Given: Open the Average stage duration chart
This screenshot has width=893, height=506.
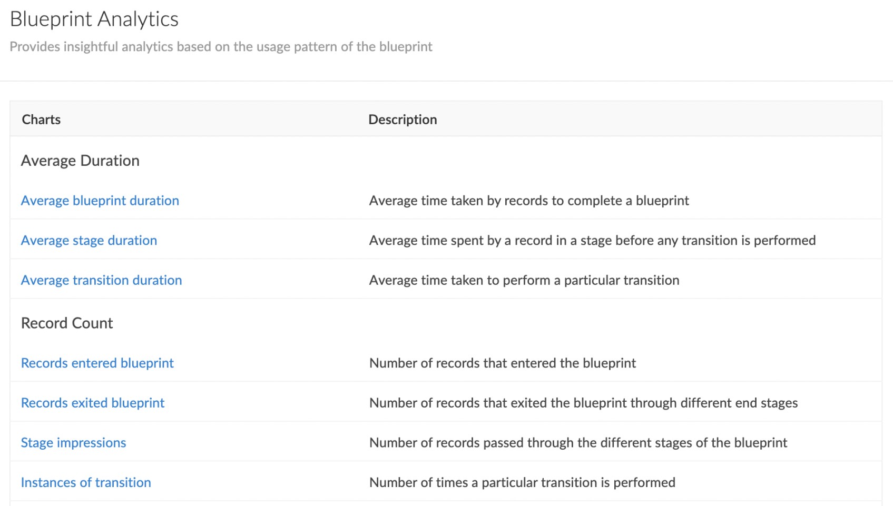Looking at the screenshot, I should [x=89, y=241].
